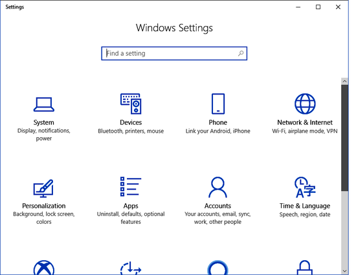The width and height of the screenshot is (356, 275).
Task: Click the scrollbar down arrow
Action: pyautogui.click(x=344, y=271)
